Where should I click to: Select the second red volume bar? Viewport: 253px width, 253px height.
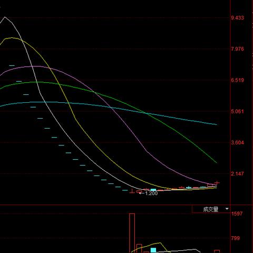(x=139, y=248)
